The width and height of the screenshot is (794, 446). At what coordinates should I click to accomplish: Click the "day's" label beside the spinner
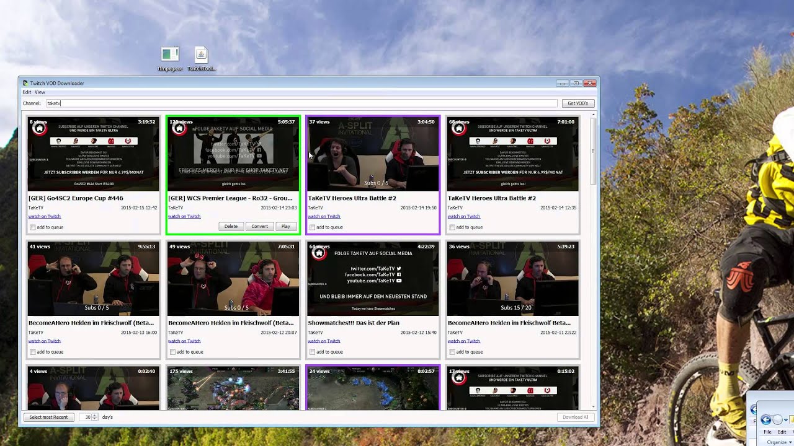pyautogui.click(x=107, y=417)
